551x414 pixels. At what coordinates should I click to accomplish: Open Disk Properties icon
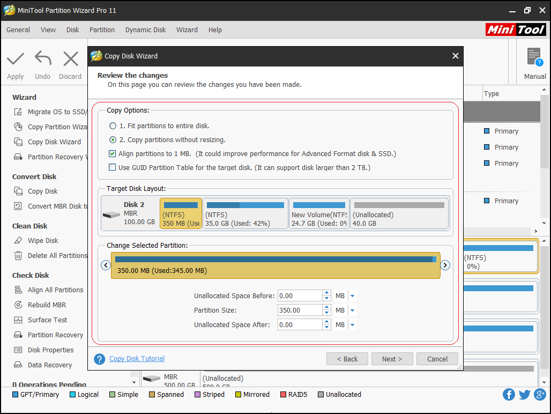(x=18, y=350)
